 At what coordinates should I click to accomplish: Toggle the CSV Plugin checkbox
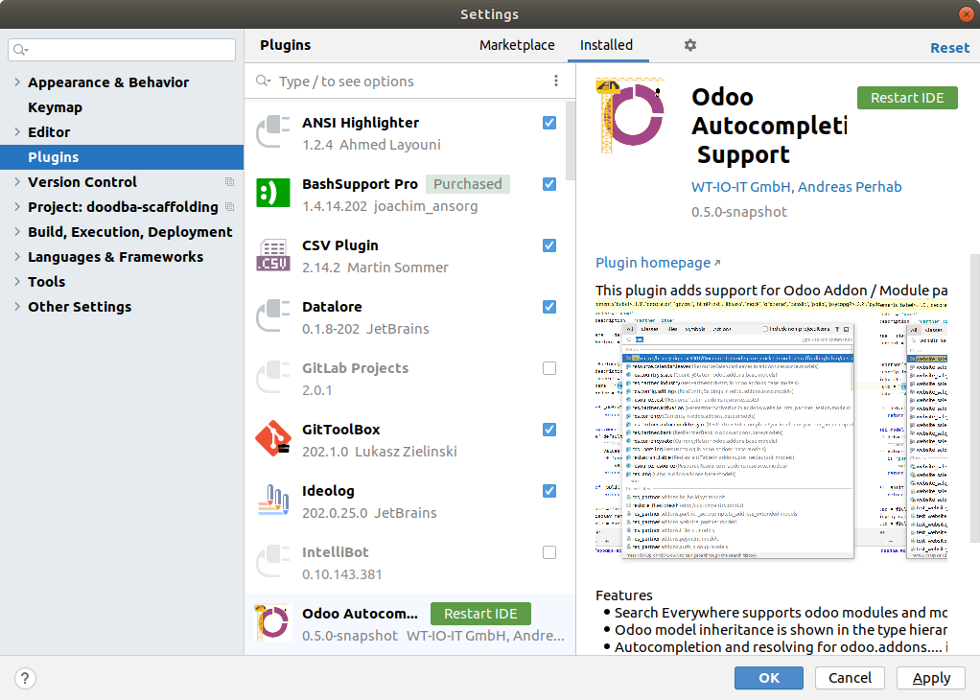549,245
